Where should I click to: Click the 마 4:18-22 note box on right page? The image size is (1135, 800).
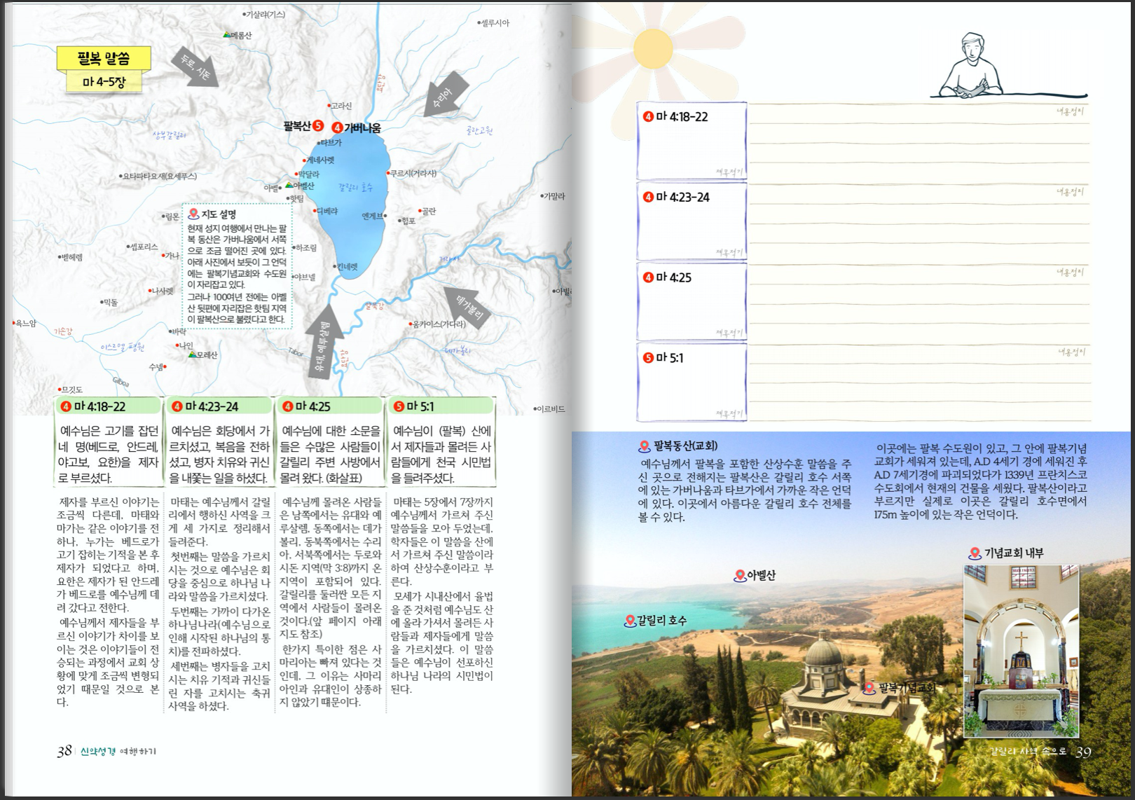692,140
